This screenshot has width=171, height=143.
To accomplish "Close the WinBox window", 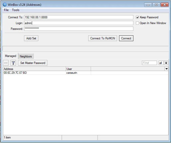I will [x=164, y=5].
